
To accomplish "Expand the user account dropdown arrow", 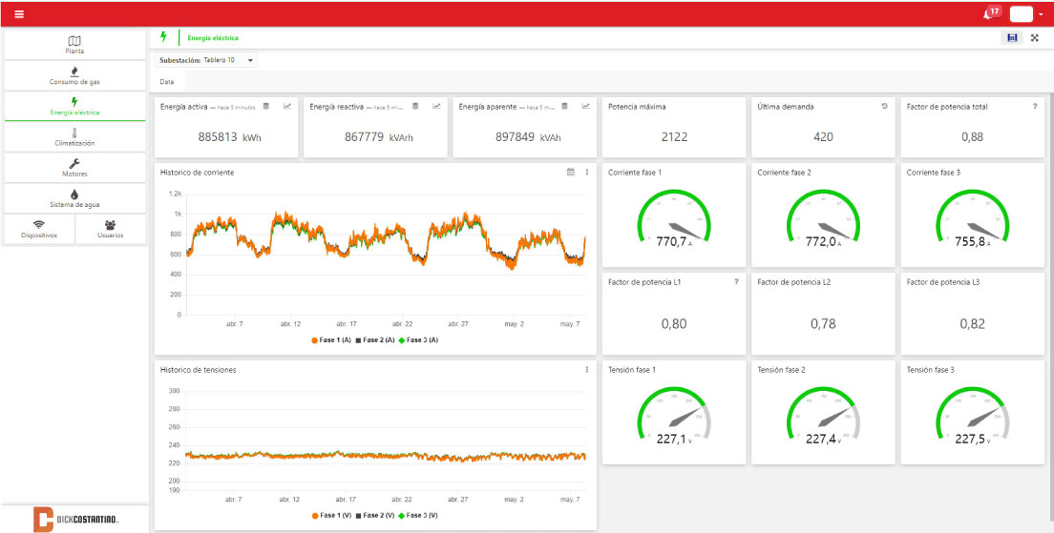I will pos(1041,14).
